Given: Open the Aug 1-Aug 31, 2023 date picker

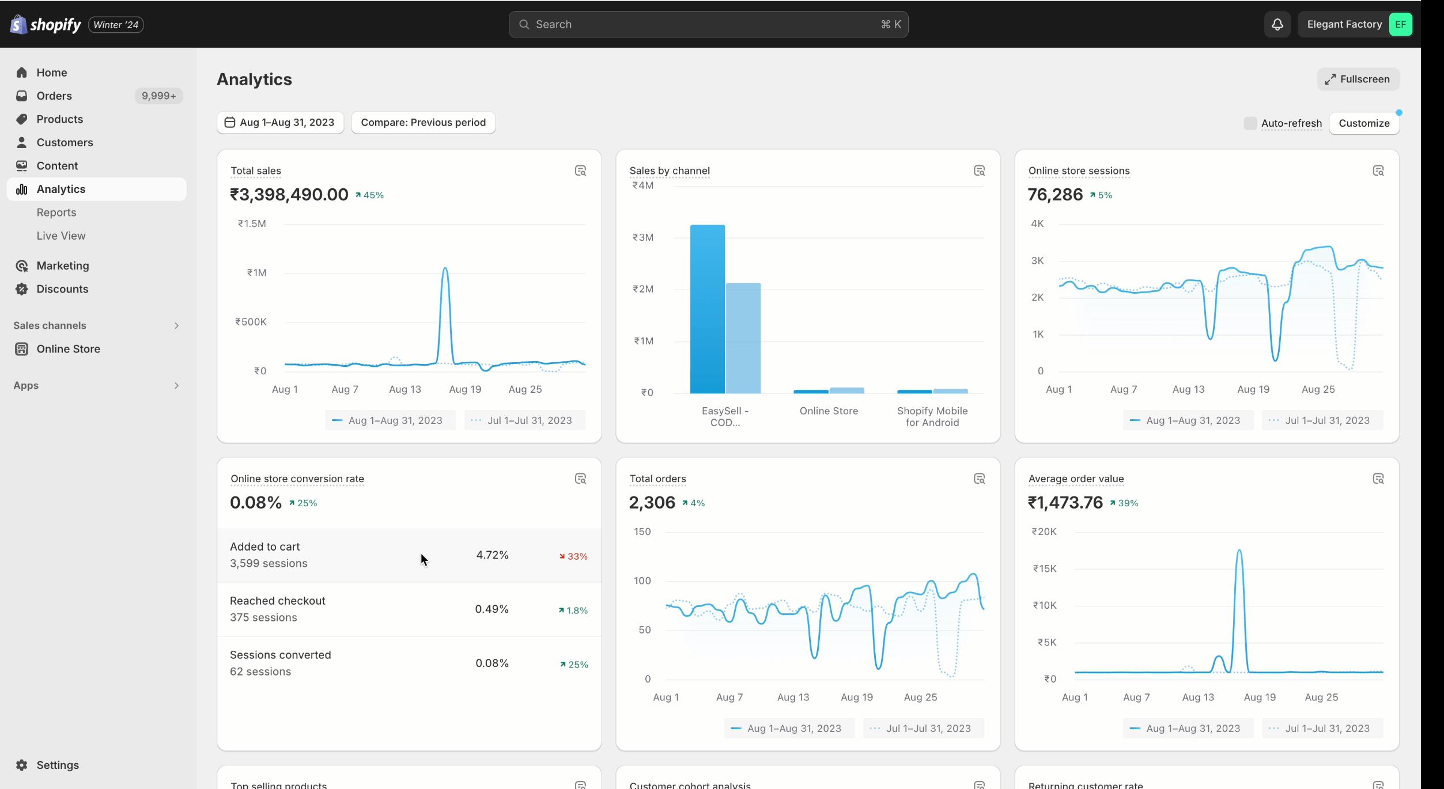Looking at the screenshot, I should coord(279,123).
